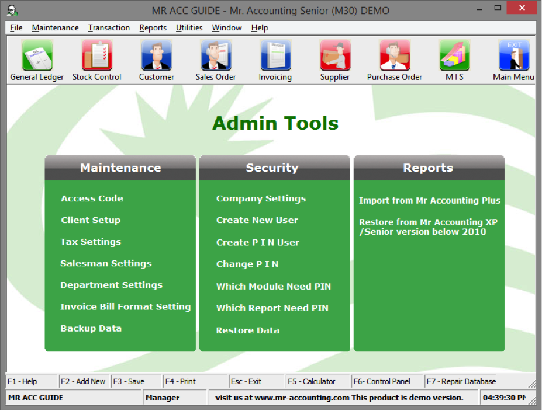Open the Utilities menu
542x411 pixels.
189,27
